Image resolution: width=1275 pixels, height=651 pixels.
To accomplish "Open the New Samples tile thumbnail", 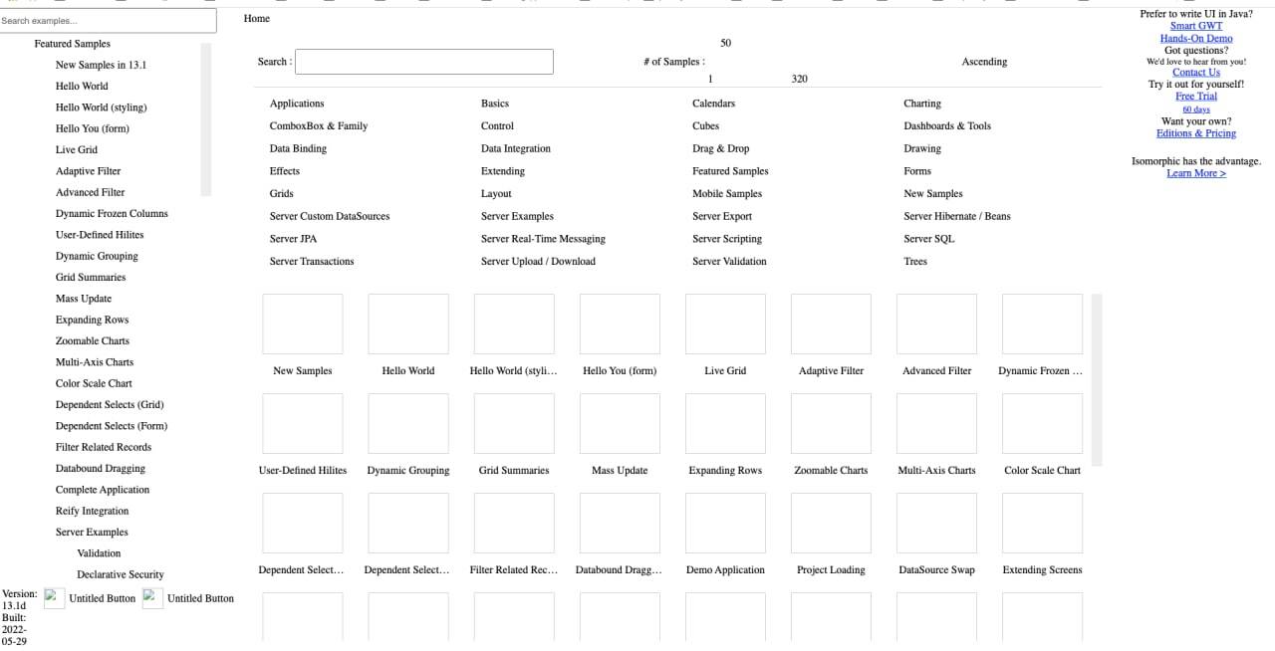I will point(303,325).
